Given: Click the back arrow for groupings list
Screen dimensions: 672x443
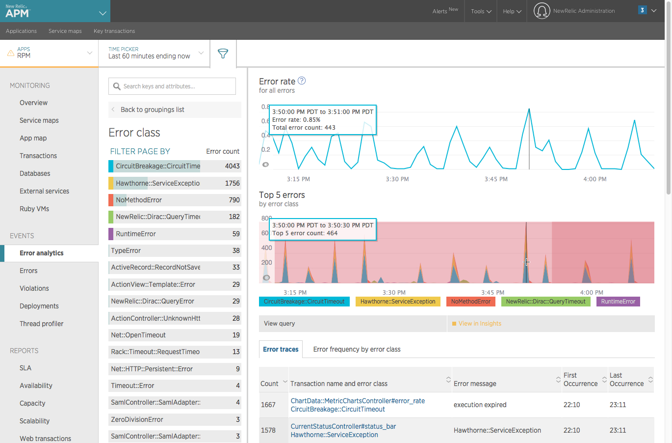Looking at the screenshot, I should point(113,110).
